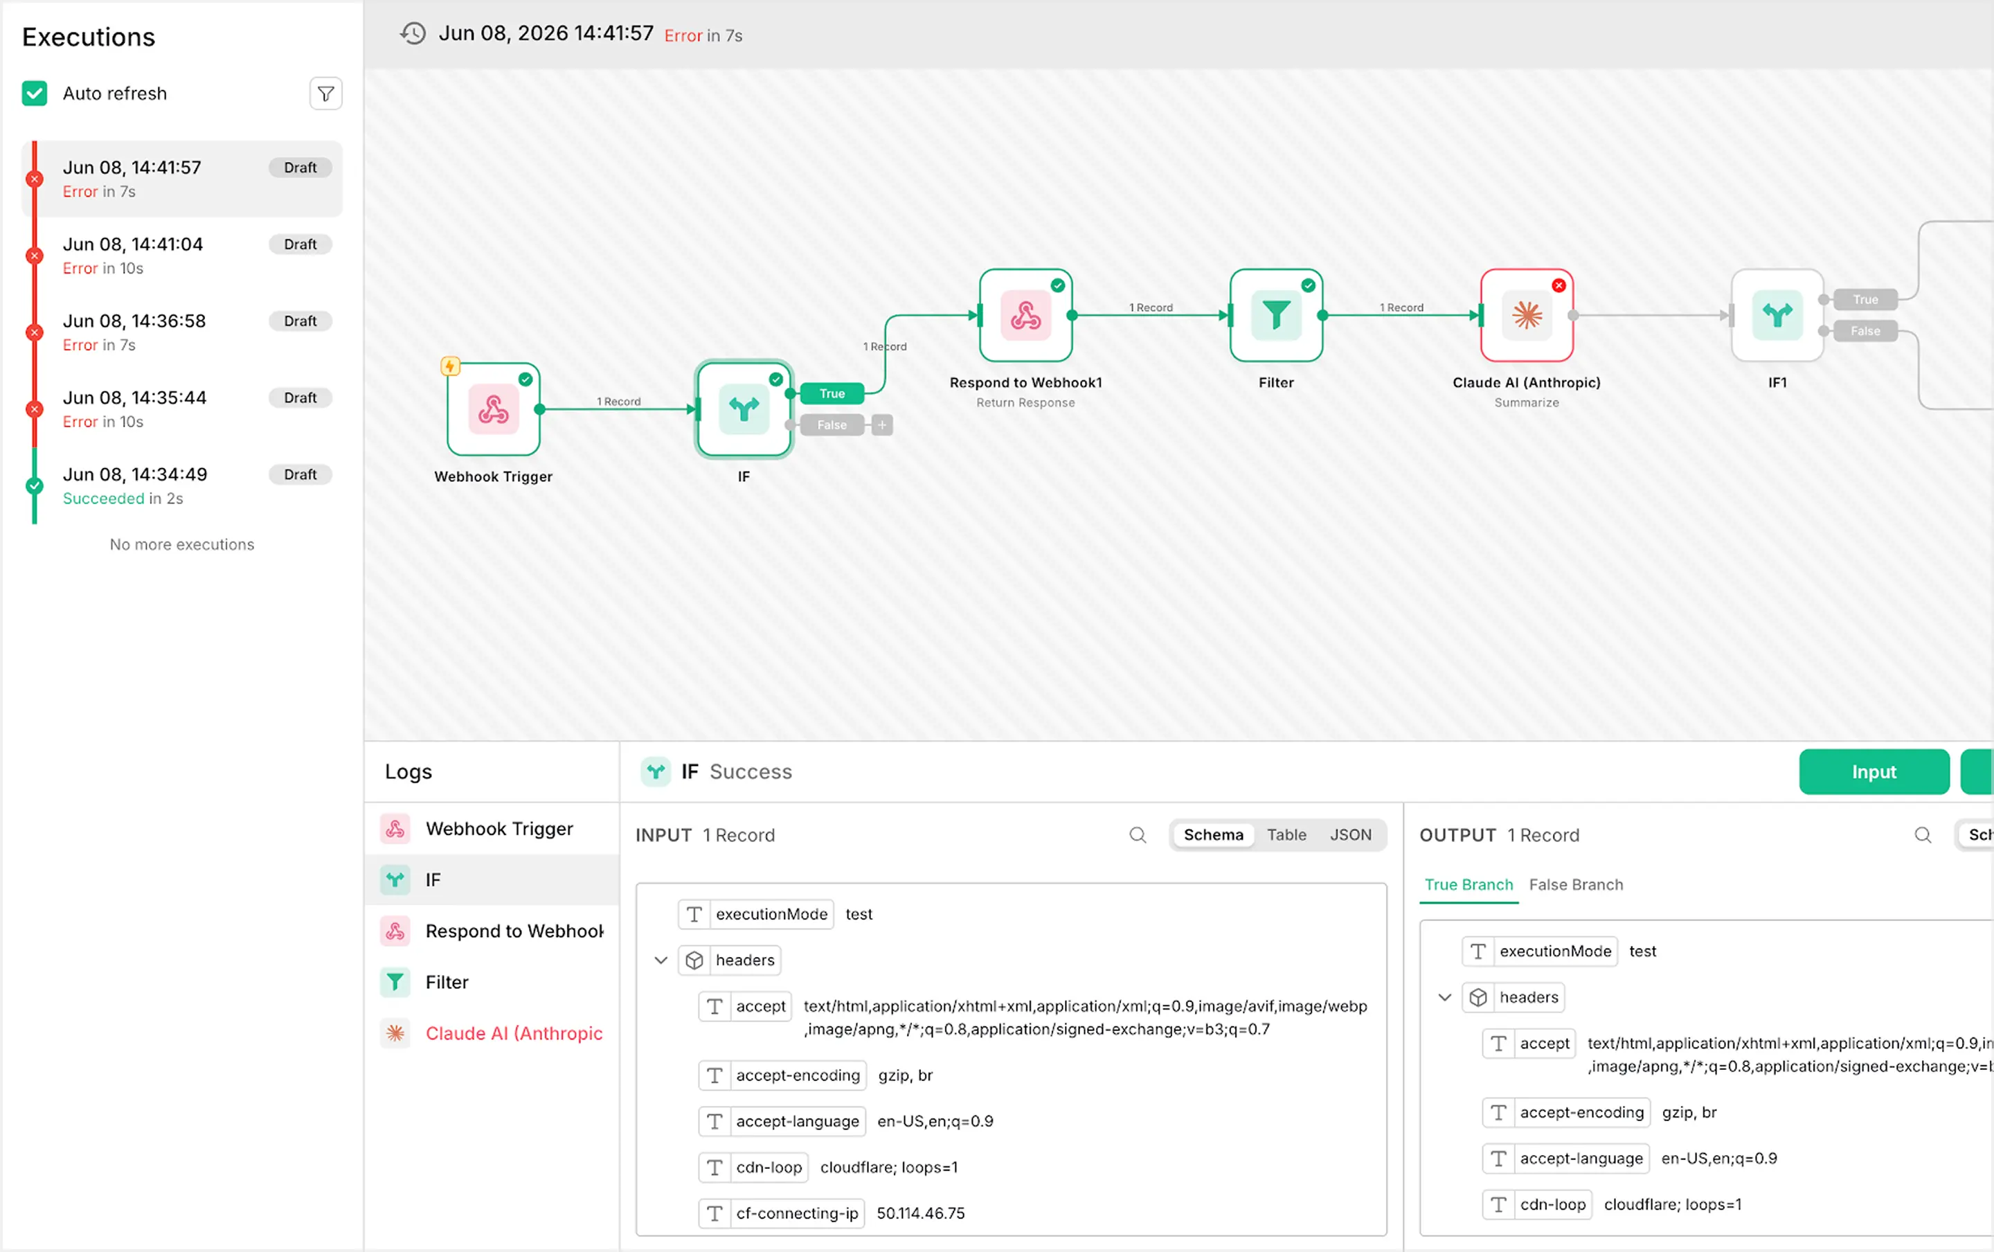Select the IF node on canvas
The image size is (1994, 1252).
pos(744,409)
